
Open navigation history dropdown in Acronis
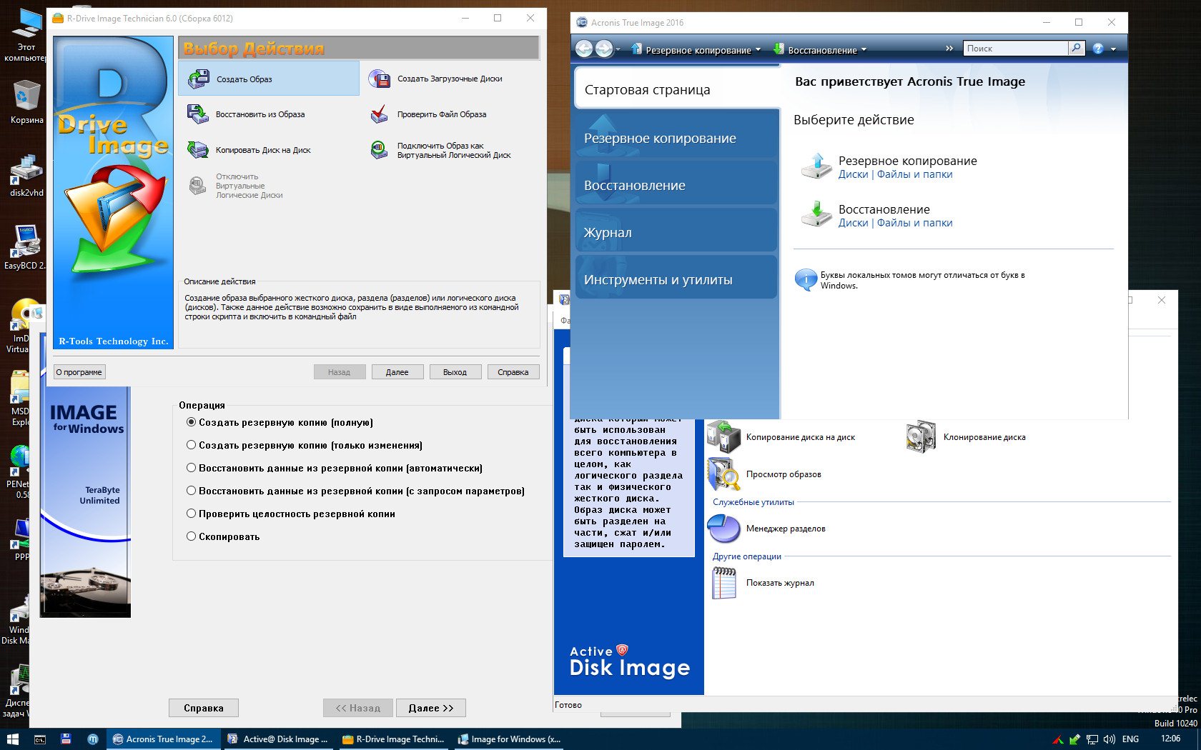pos(618,49)
